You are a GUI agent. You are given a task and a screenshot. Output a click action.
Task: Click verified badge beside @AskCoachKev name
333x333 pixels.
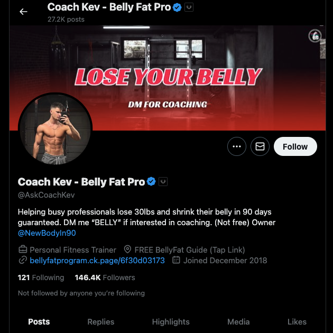click(x=151, y=182)
